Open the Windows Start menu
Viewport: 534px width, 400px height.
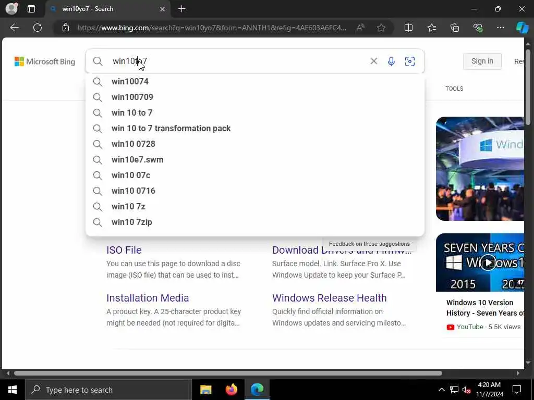click(13, 390)
